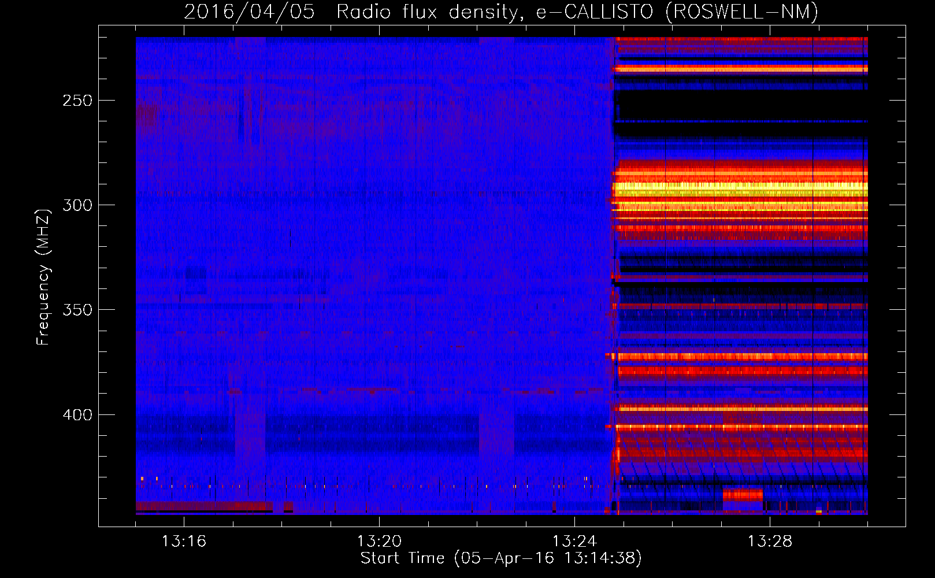
Task: Click the plot title mentioning e-CALLISTO (ROSWELL-NM)
Action: (x=501, y=12)
